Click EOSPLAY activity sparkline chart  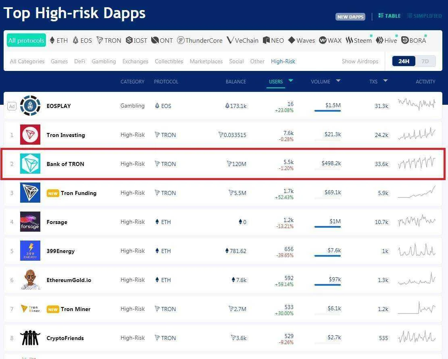point(417,104)
